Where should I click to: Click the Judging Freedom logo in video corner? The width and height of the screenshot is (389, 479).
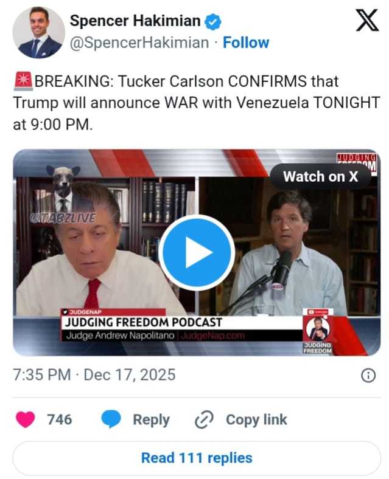click(x=357, y=163)
